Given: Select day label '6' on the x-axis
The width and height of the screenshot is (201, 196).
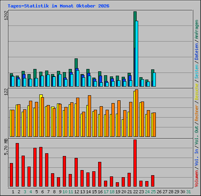Looking at the screenshot, I should 42,192.
